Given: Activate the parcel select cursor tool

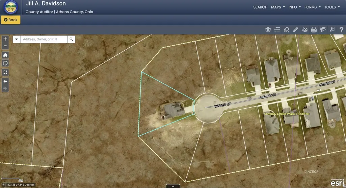Looking at the screenshot, I should pyautogui.click(x=332, y=30).
